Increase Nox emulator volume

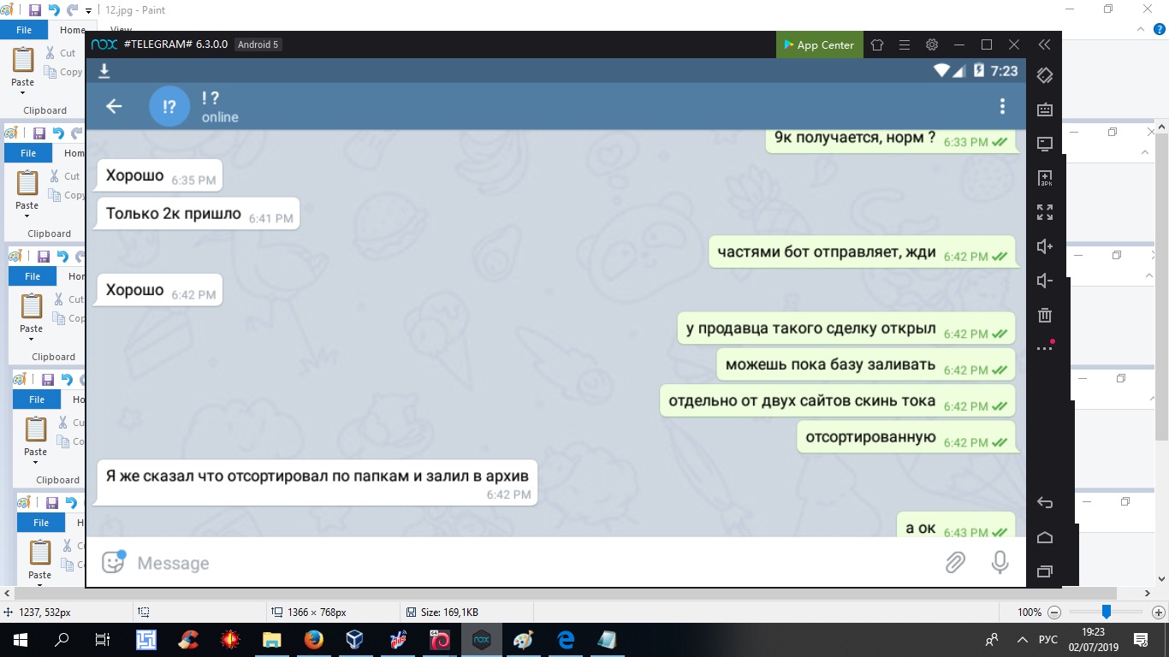click(x=1044, y=246)
